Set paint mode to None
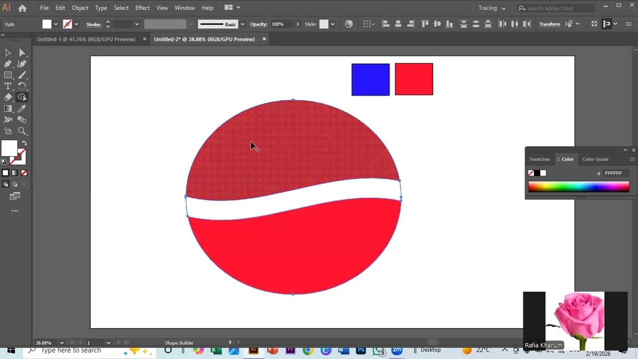The height and width of the screenshot is (359, 638). [x=24, y=173]
